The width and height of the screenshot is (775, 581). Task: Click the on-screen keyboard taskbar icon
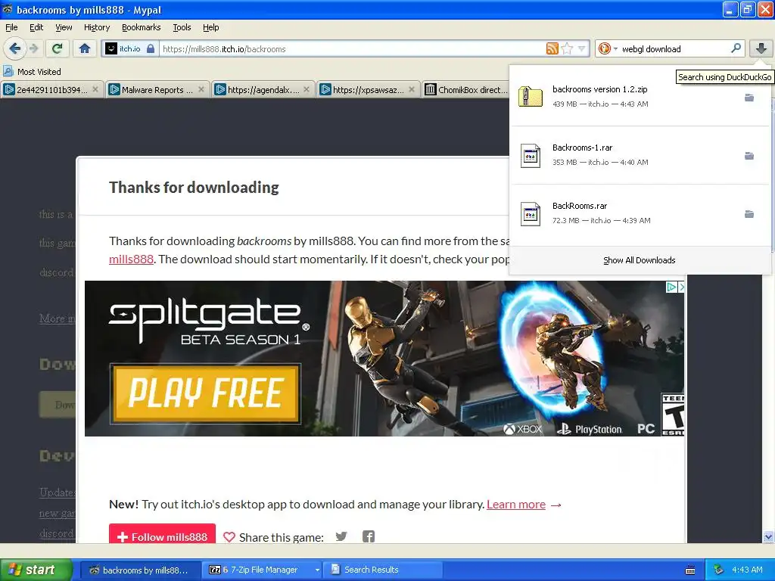coord(690,570)
